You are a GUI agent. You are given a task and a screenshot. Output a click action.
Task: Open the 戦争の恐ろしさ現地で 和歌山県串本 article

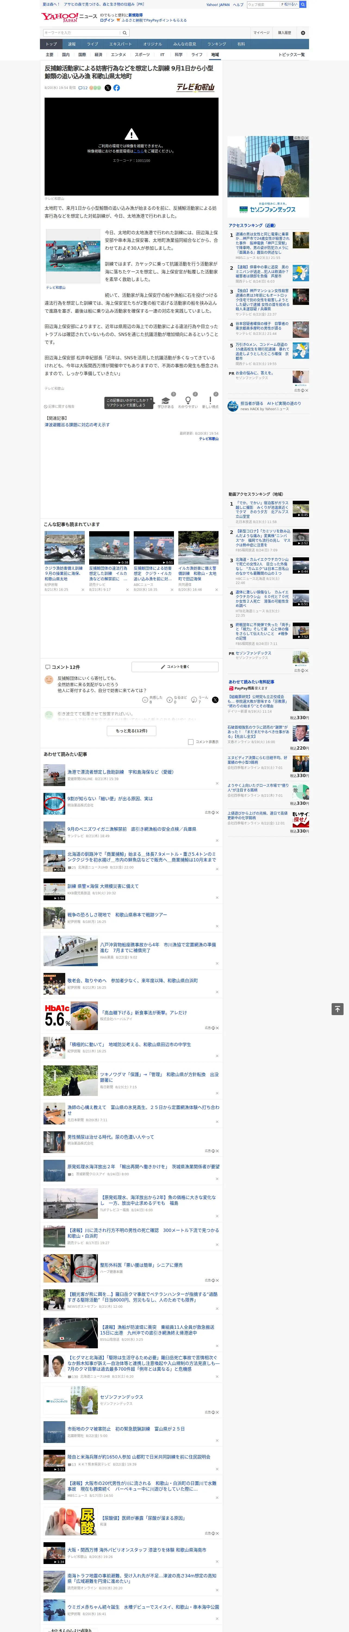coord(117,914)
